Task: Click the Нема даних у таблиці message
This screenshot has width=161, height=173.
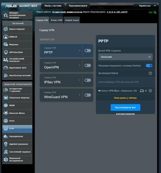Action: click(x=126, y=98)
